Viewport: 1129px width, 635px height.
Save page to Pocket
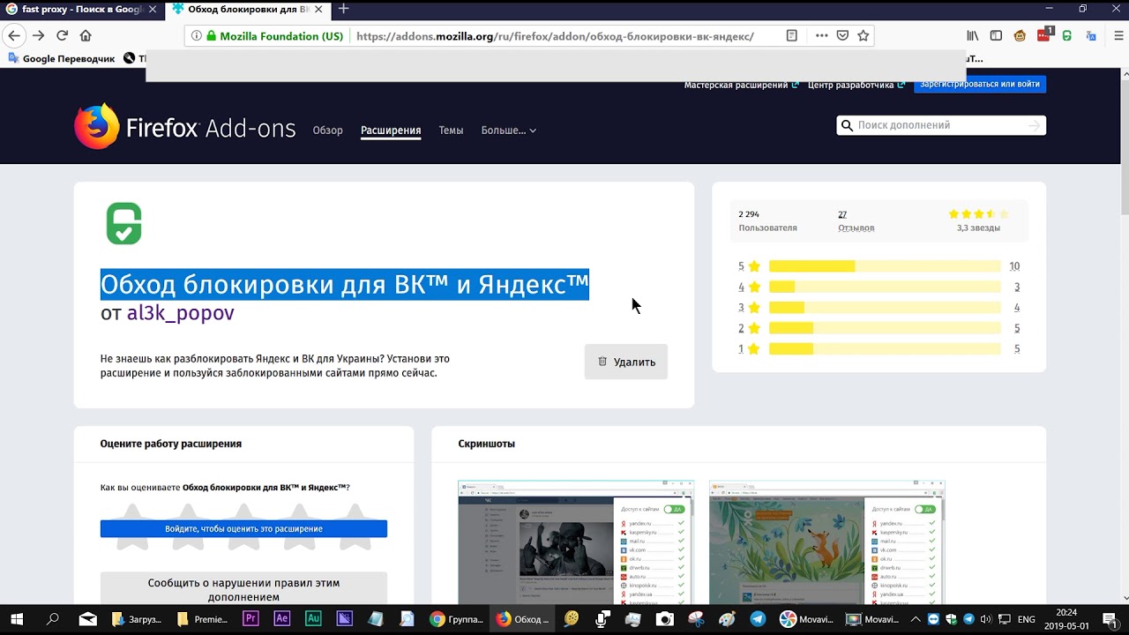tap(842, 36)
